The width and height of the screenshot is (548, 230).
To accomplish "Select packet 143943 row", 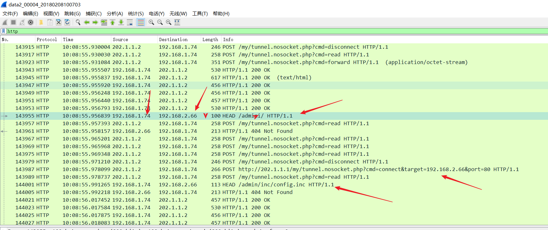I will [274, 70].
